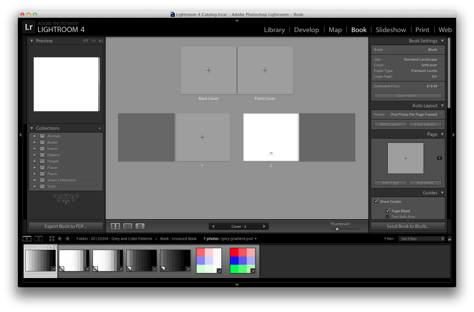Switch to the Web module
The width and height of the screenshot is (474, 312).
(445, 30)
